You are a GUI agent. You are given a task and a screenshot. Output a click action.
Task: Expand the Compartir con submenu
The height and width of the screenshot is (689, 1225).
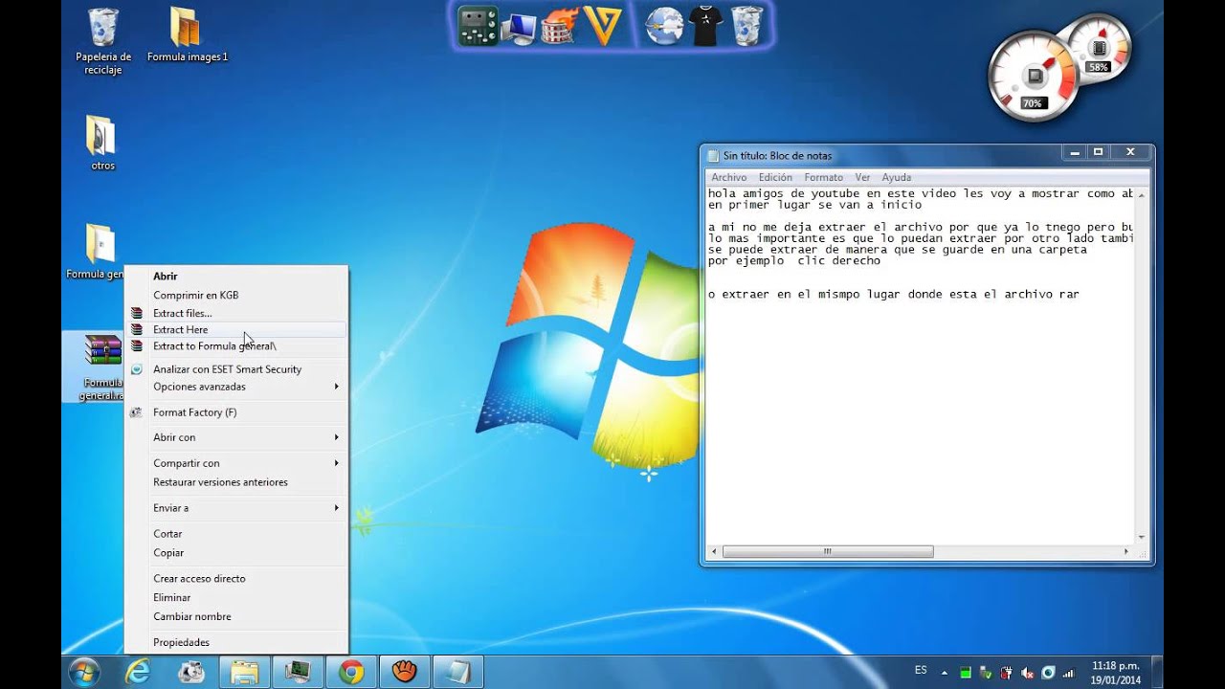click(236, 463)
